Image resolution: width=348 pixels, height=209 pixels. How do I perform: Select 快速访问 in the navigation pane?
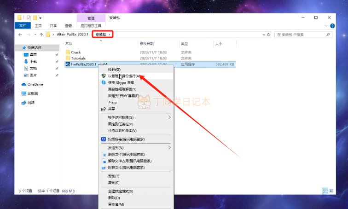pyautogui.click(x=34, y=47)
